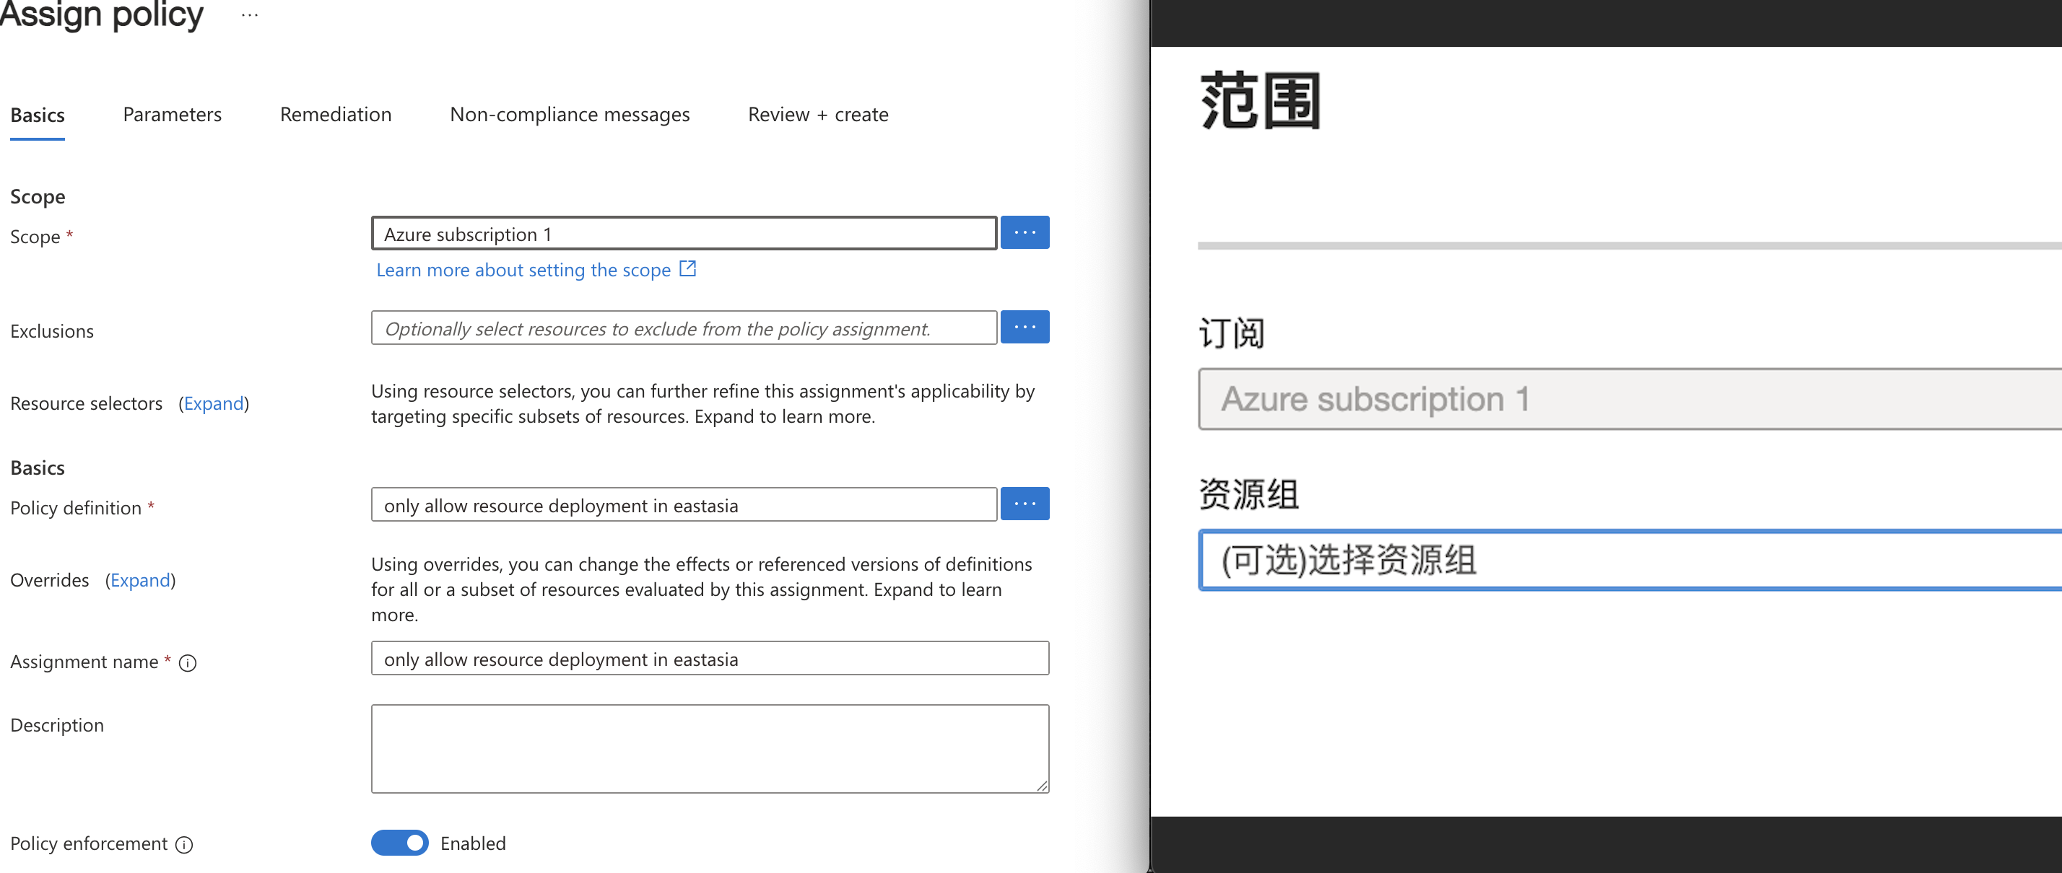The width and height of the screenshot is (2062, 873).
Task: Open the Policy definition picker ellipsis button
Action: pyautogui.click(x=1025, y=504)
